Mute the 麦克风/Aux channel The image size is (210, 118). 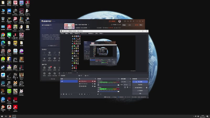[x=98, y=85]
